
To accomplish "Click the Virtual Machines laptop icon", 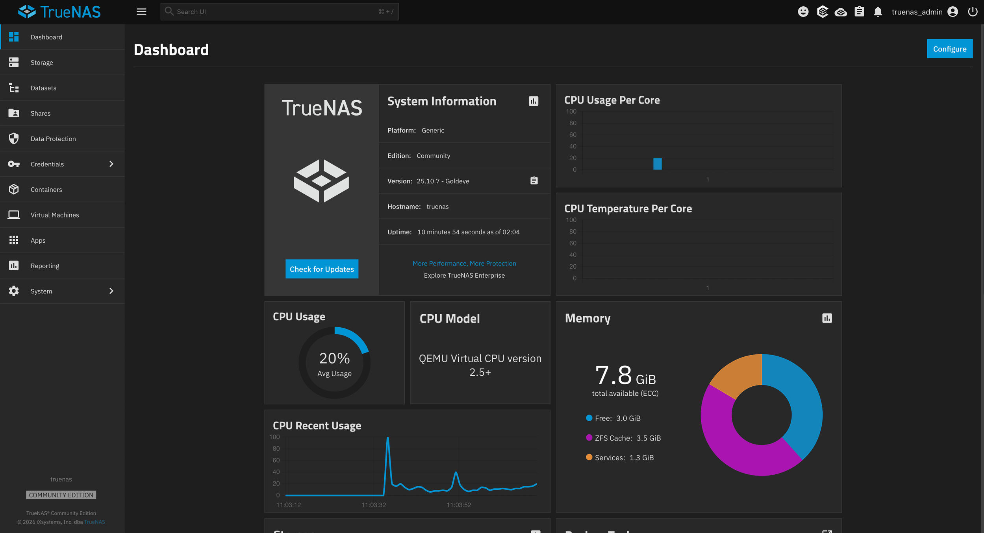I will click(14, 215).
